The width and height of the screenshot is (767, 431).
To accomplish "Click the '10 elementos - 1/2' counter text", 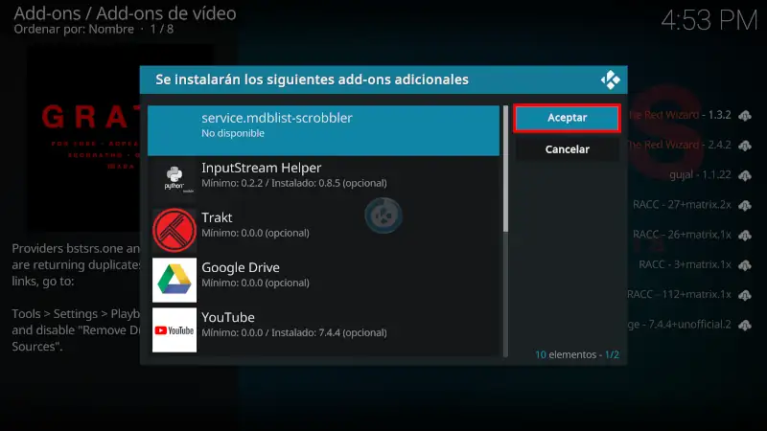I will 577,354.
